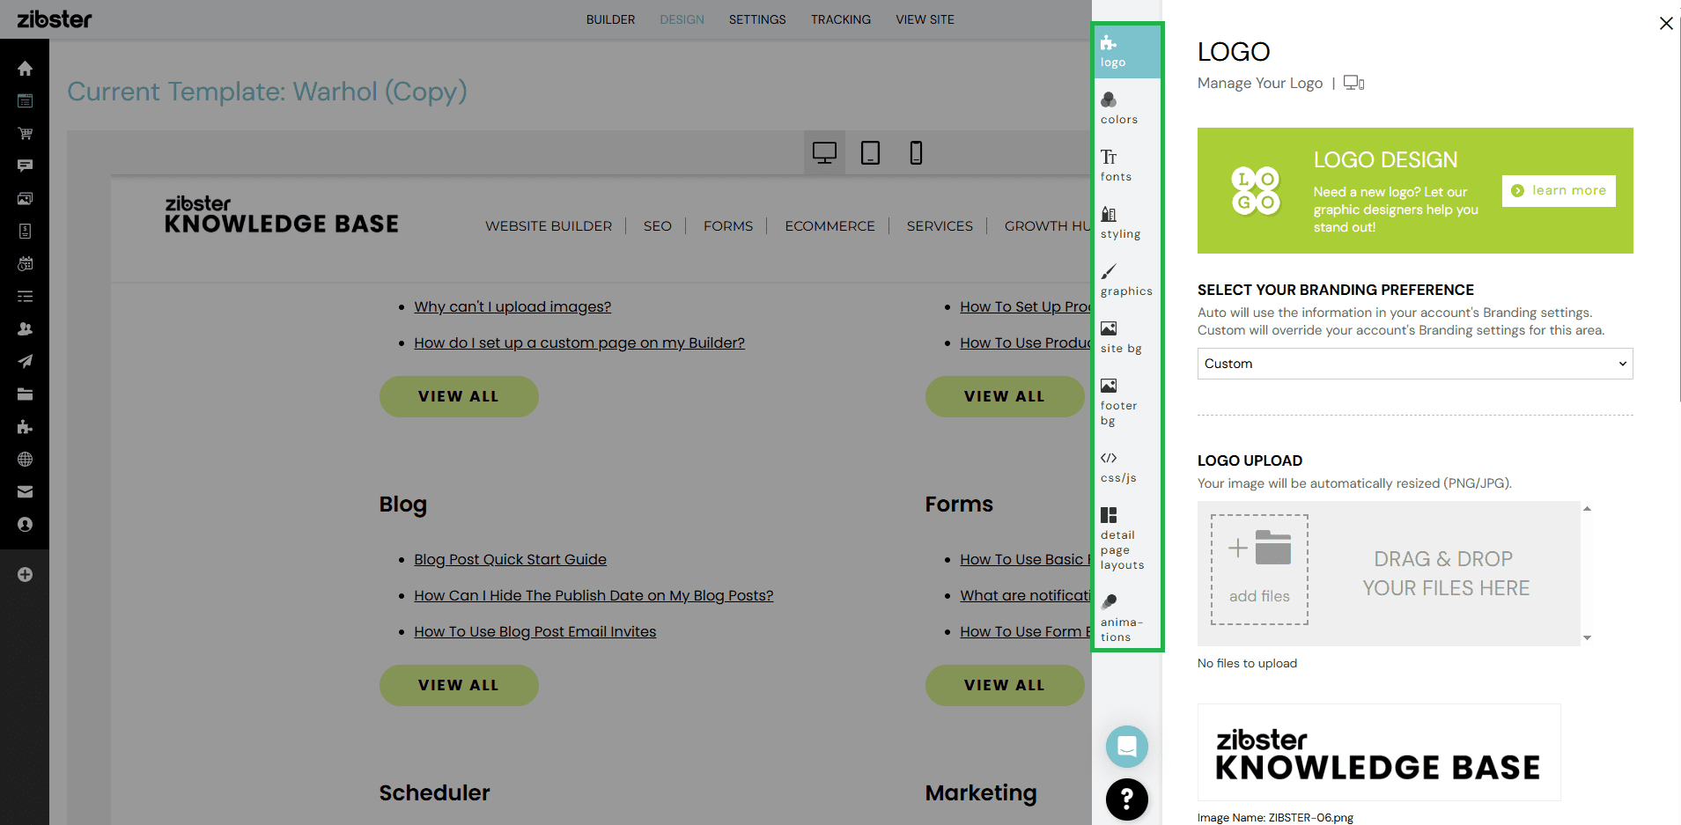Click the current logo image thumbnail

pyautogui.click(x=1378, y=753)
